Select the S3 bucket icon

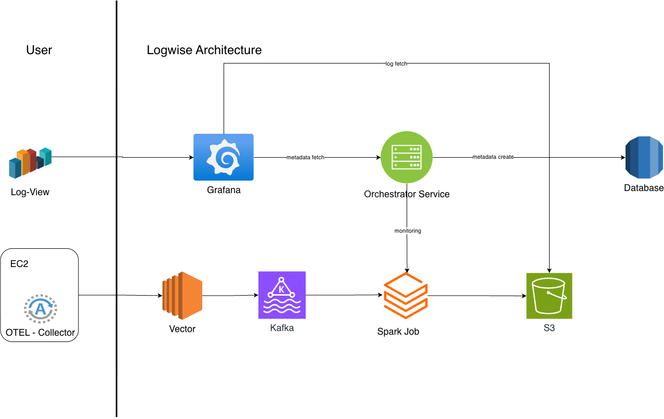coord(549,296)
